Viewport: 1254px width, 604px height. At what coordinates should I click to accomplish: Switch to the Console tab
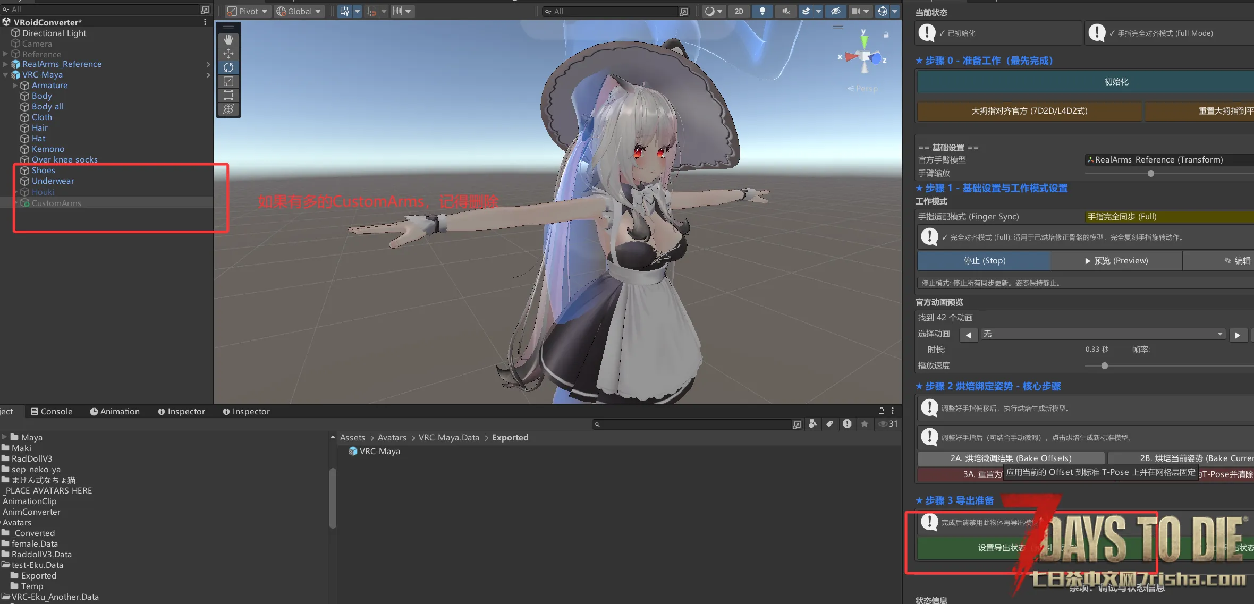click(52, 411)
